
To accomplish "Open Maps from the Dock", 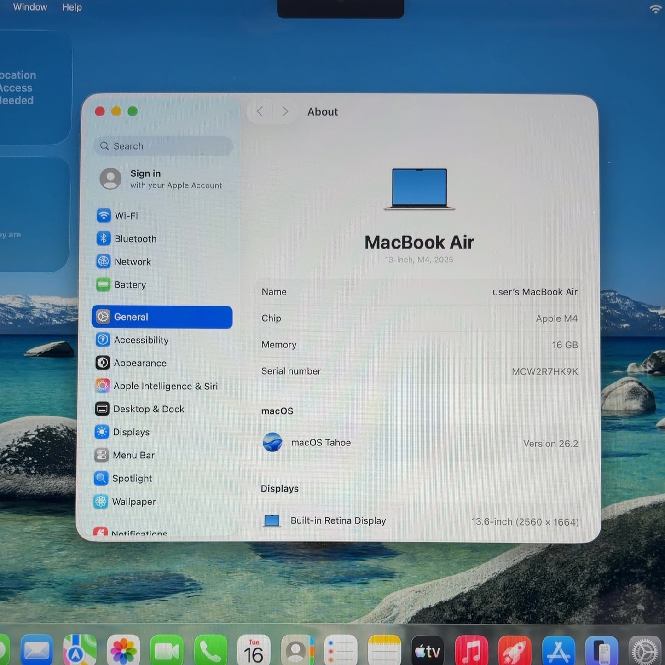I will point(80,651).
